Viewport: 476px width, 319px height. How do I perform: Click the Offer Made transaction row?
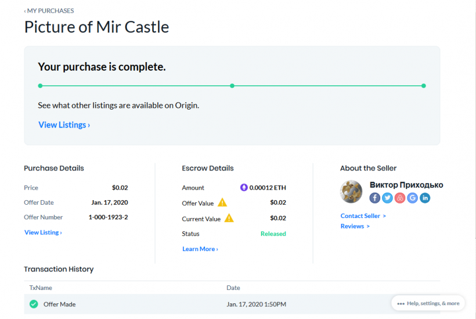(x=232, y=304)
